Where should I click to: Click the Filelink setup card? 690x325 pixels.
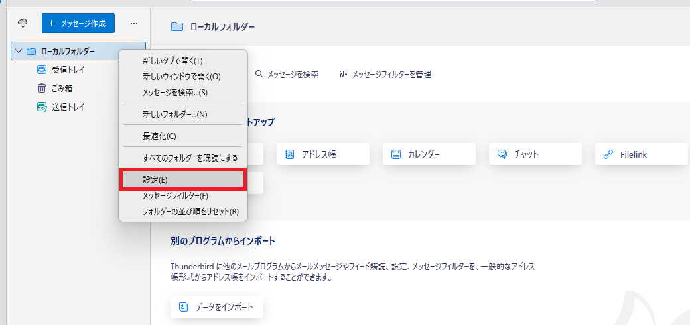click(x=641, y=154)
